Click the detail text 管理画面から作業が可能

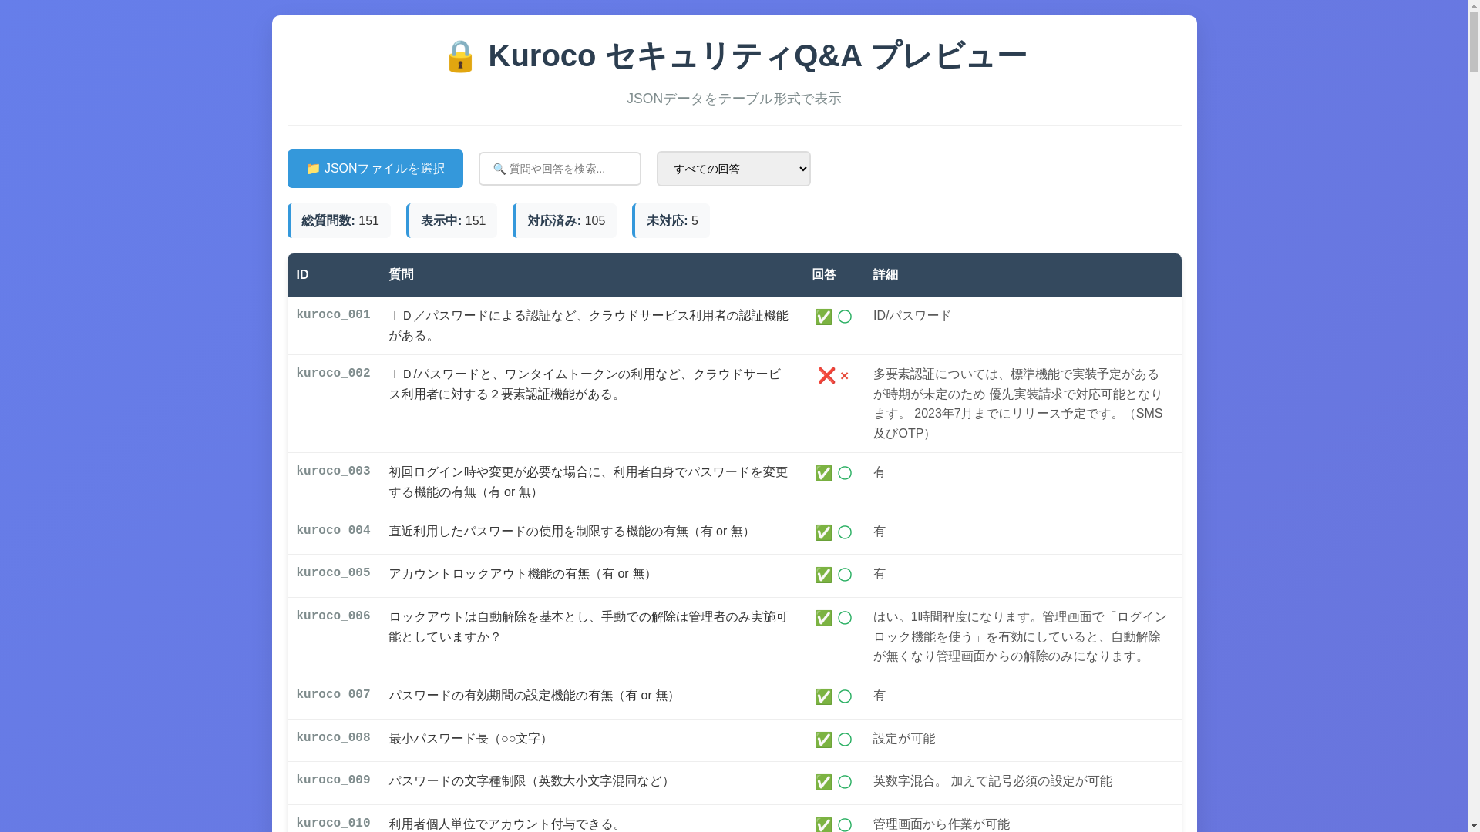coord(941,824)
